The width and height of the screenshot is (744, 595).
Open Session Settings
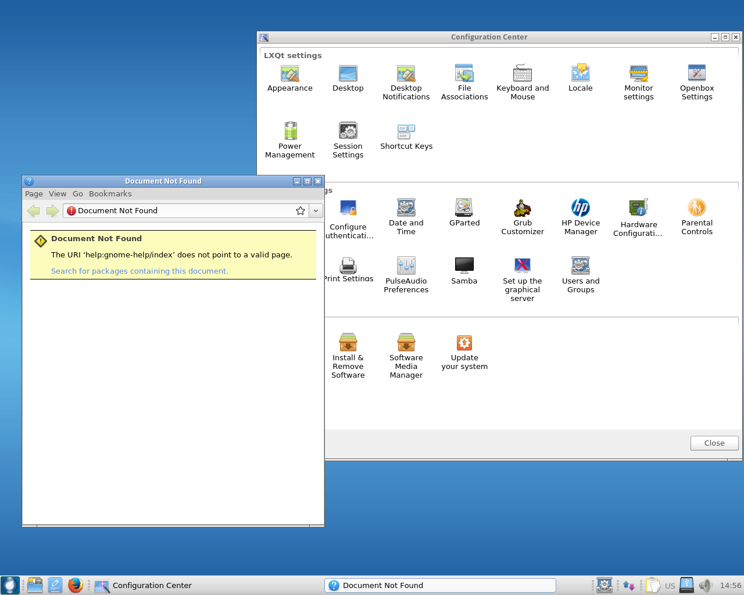(x=348, y=141)
